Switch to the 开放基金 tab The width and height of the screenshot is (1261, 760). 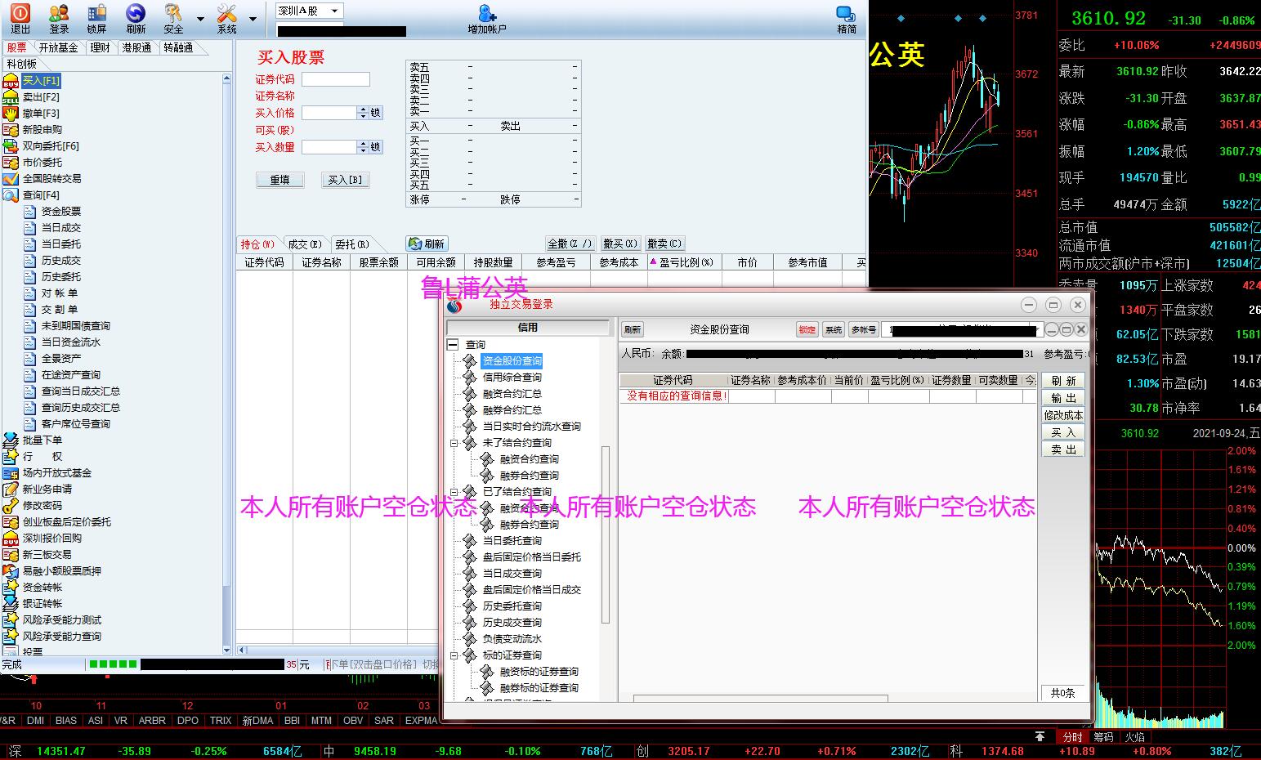(58, 48)
